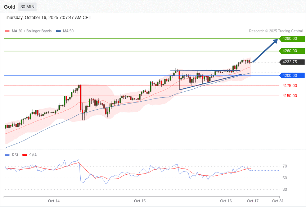Viewport: 306px width, 207px height.
Task: Select the 4290.00 green target price tag
Action: click(292, 39)
